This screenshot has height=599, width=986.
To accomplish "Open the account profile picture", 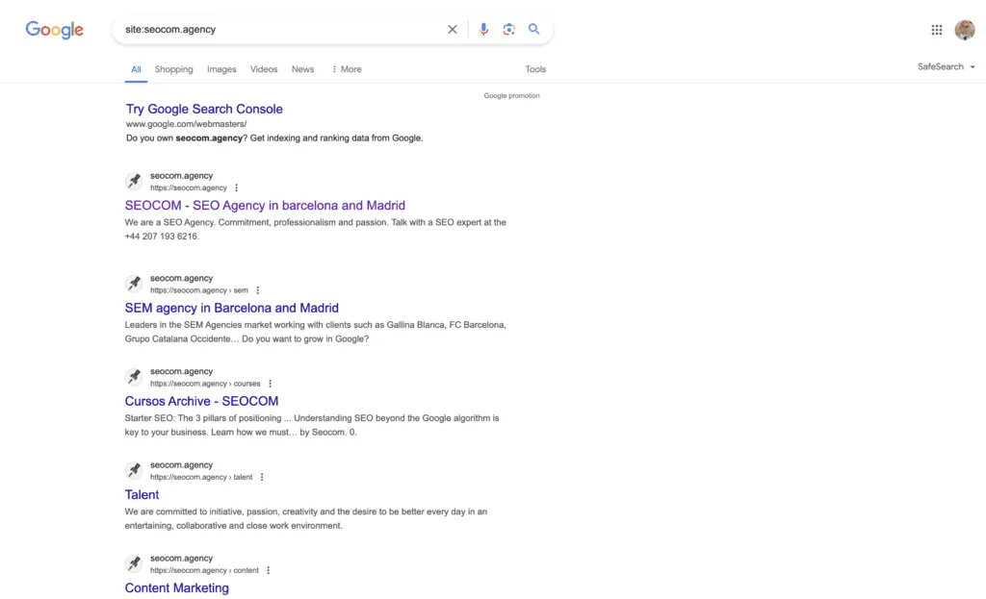I will (965, 30).
